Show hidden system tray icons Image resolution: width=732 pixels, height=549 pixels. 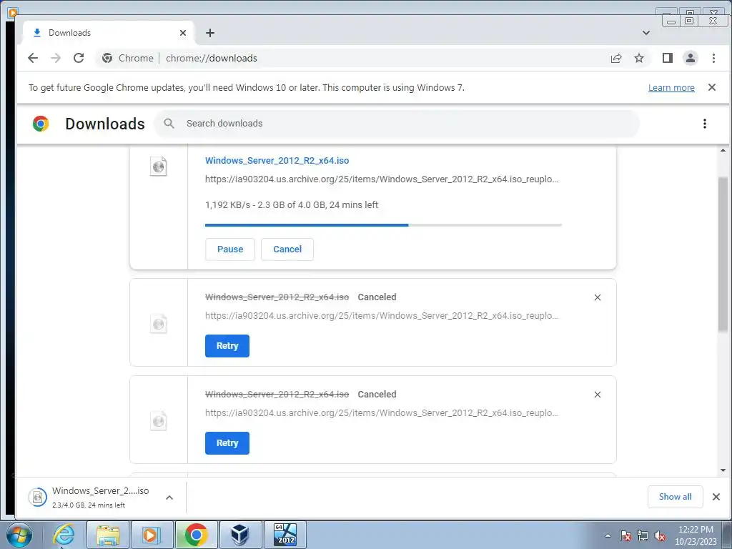[x=608, y=535]
